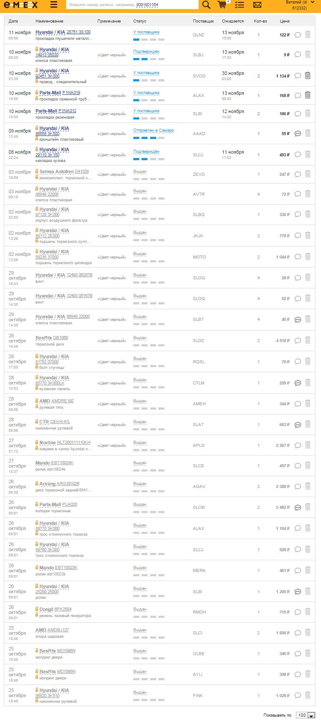321x727 pixels.
Task: Open comment for the CTR CEKH-41L order
Action: coord(298,425)
